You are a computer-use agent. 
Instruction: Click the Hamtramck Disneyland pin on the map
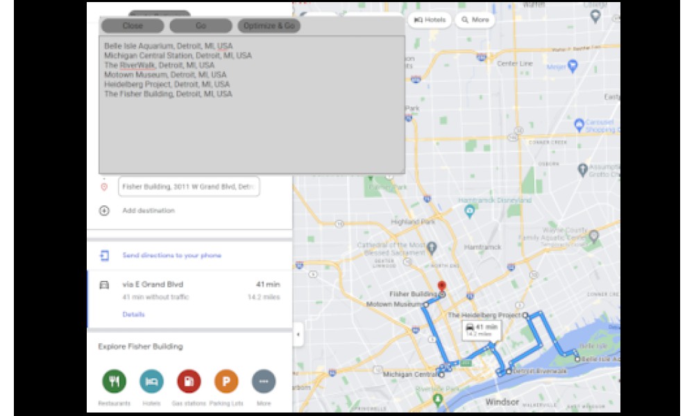[x=470, y=211]
